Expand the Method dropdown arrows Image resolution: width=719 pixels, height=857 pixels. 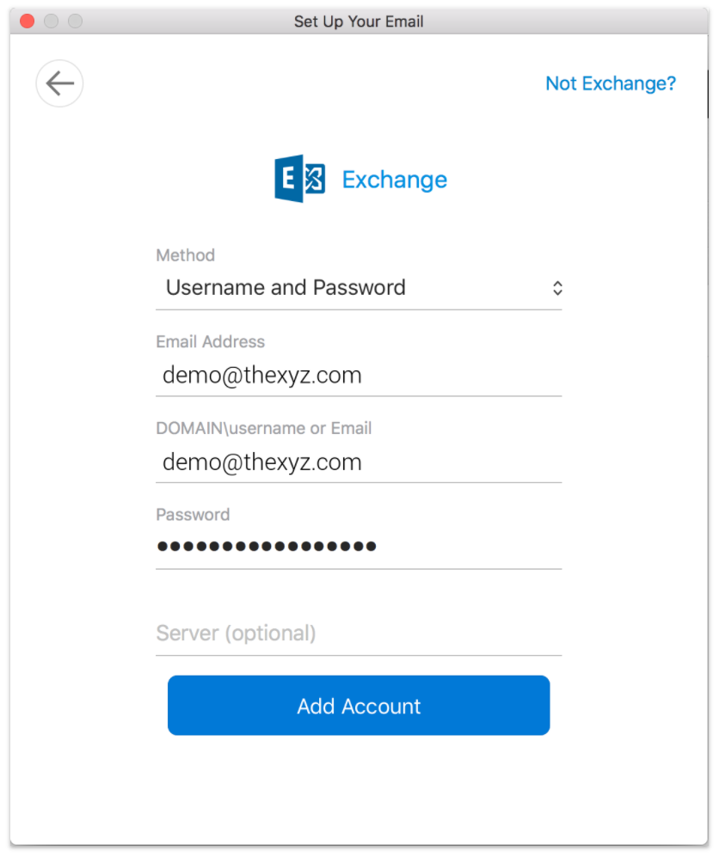click(557, 288)
